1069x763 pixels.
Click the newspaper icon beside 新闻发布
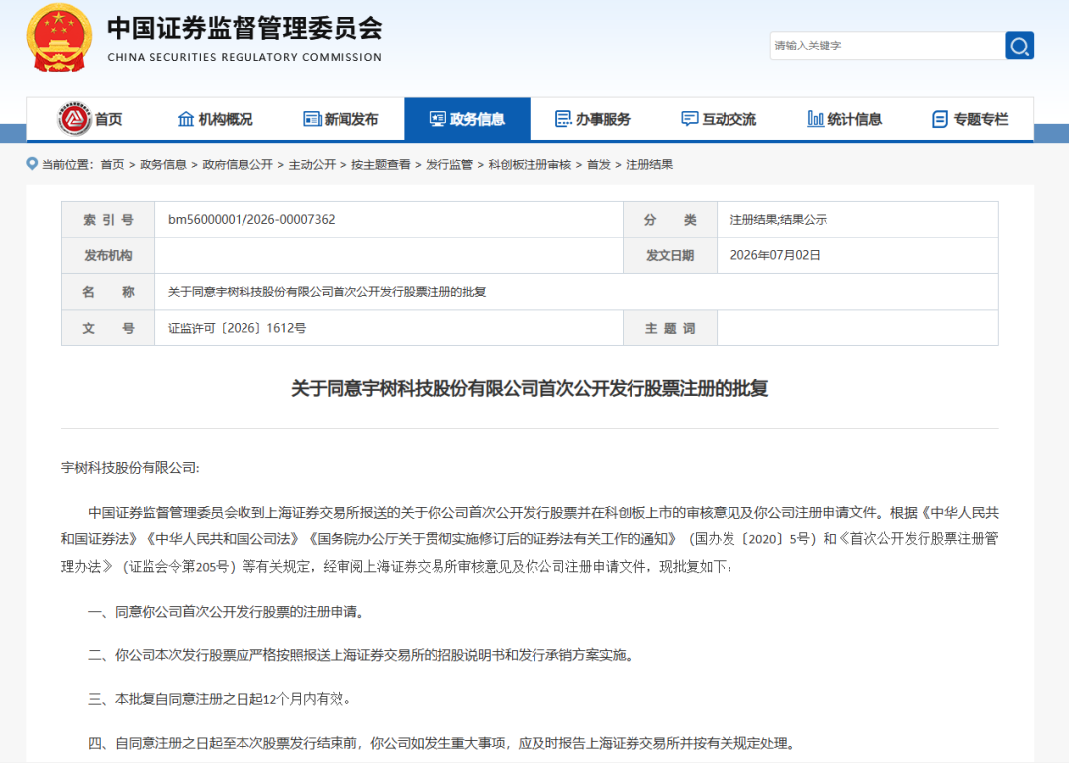tap(312, 119)
